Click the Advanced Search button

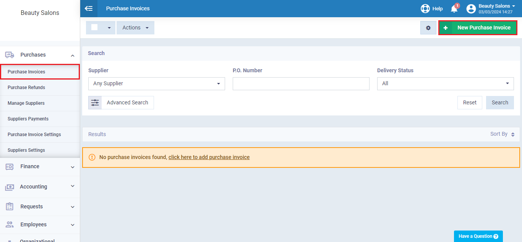121,102
